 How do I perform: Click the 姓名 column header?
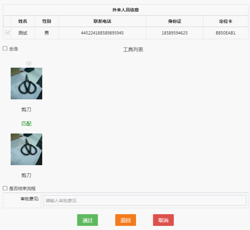point(23,21)
